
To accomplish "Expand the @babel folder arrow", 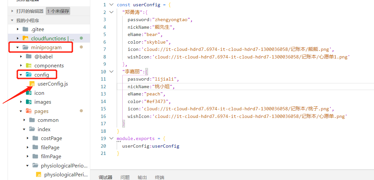I will click(x=21, y=56).
